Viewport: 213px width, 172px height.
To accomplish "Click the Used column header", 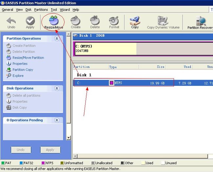I will point(179,67).
